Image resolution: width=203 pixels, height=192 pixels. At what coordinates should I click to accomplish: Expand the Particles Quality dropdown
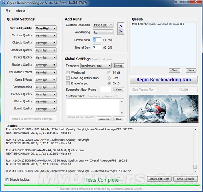pyautogui.click(x=45, y=94)
